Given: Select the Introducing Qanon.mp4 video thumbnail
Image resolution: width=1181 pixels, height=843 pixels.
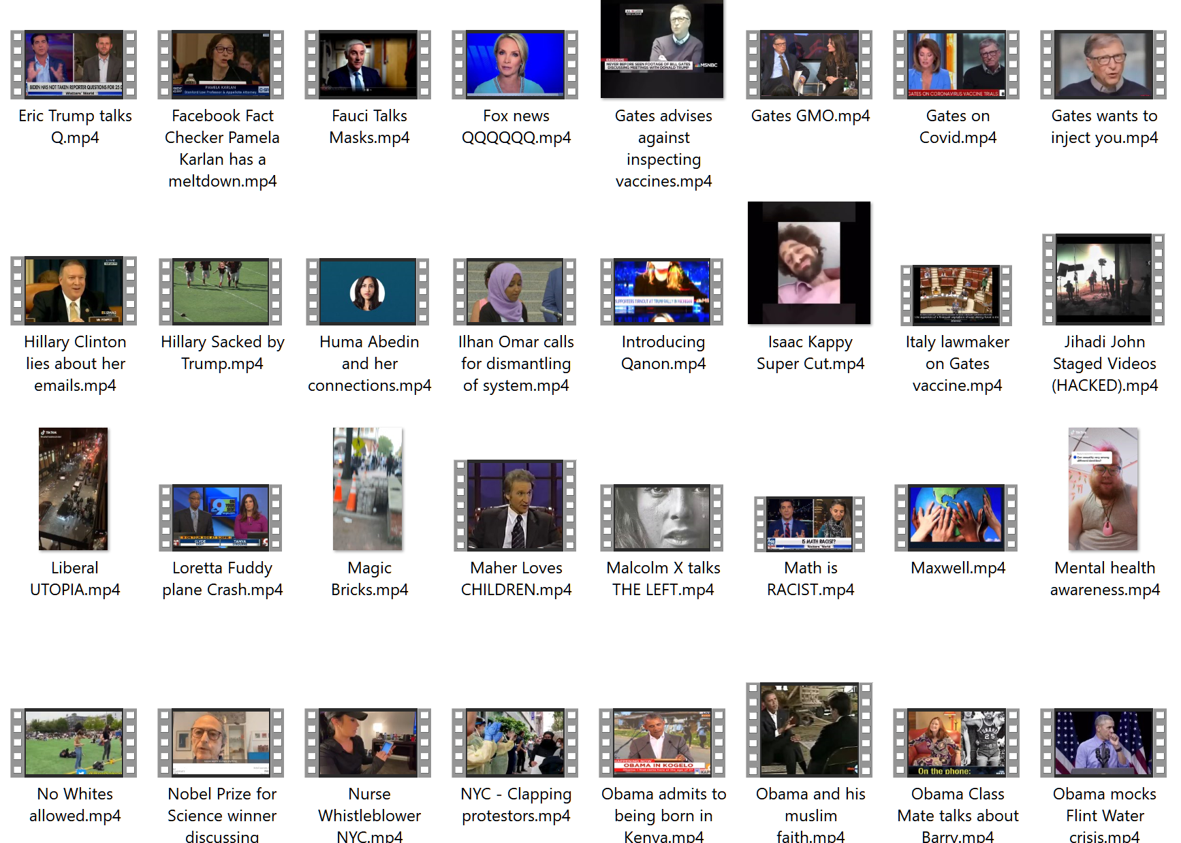Looking at the screenshot, I should pos(663,291).
